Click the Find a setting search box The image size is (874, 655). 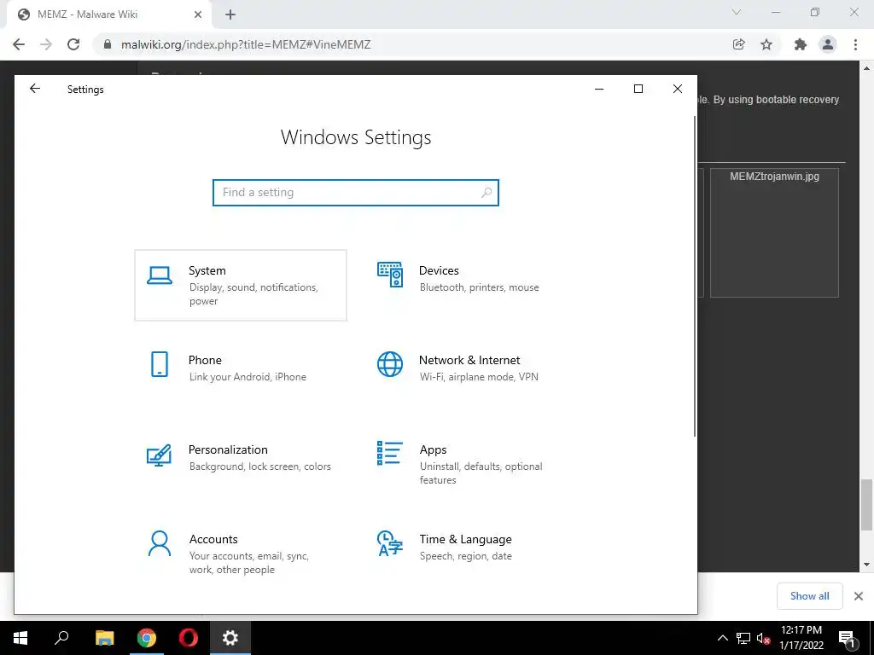tap(356, 192)
